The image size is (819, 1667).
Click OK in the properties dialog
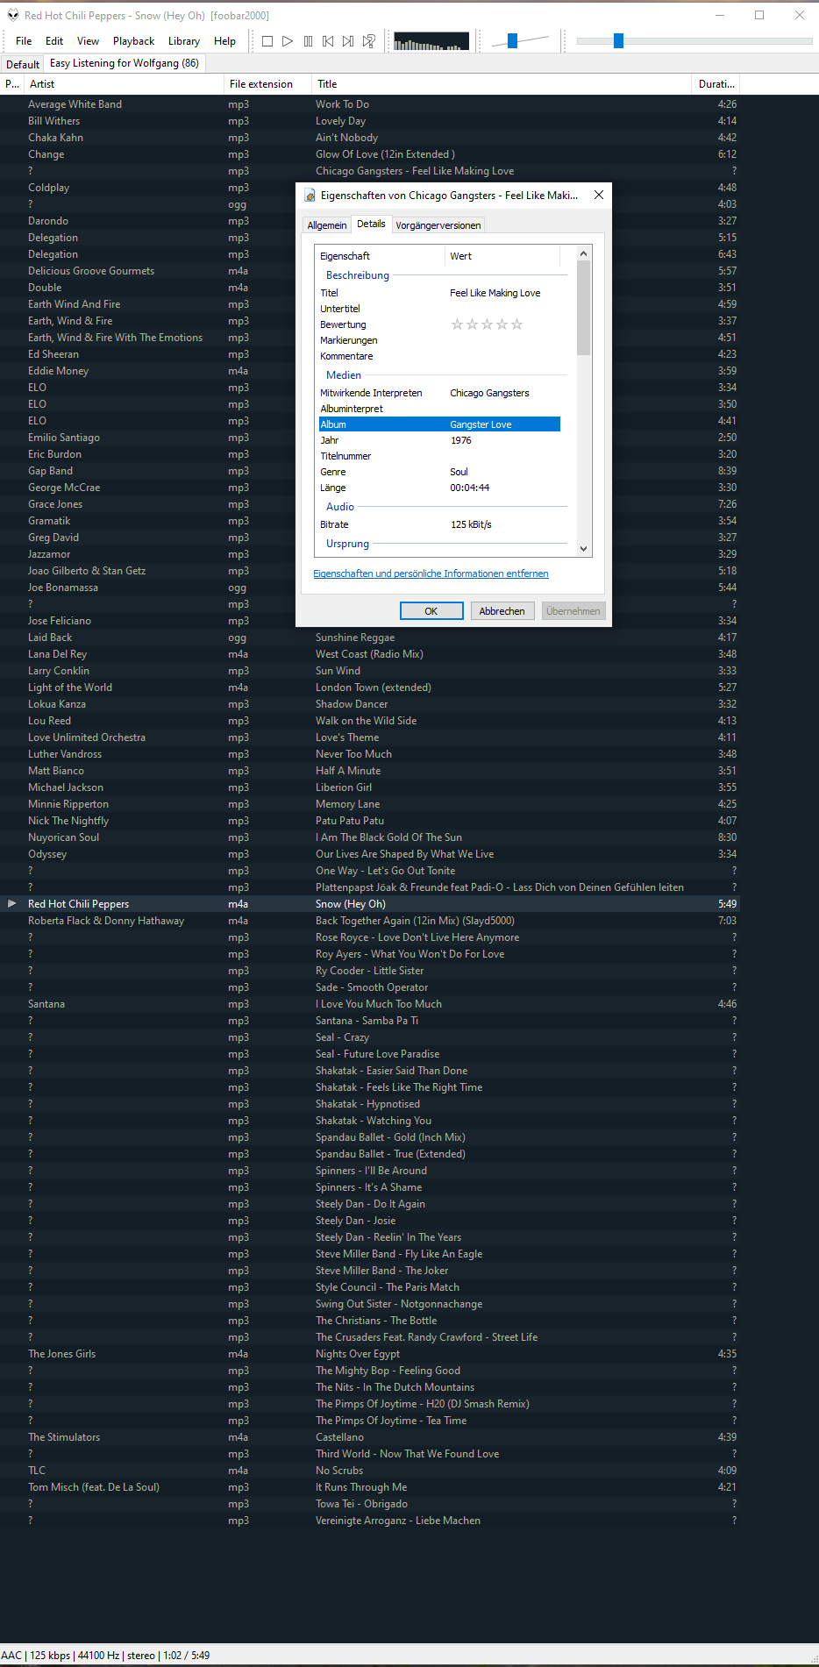(x=431, y=611)
